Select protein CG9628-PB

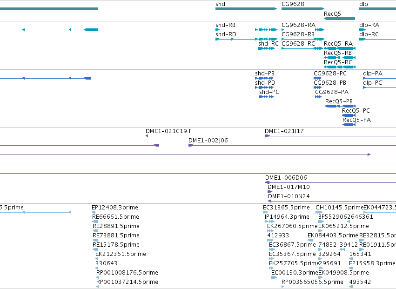click(x=330, y=83)
